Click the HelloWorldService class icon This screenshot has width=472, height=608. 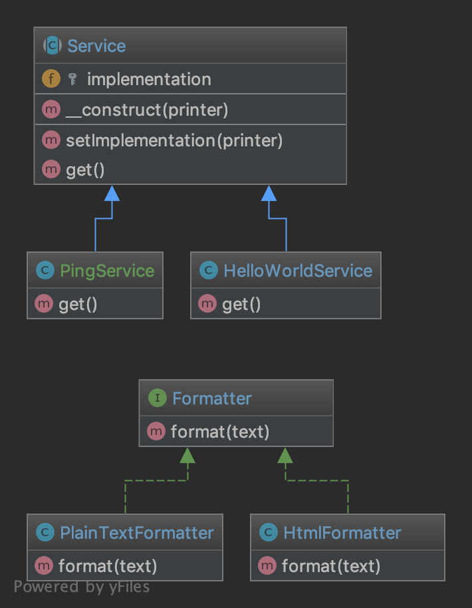pyautogui.click(x=208, y=271)
